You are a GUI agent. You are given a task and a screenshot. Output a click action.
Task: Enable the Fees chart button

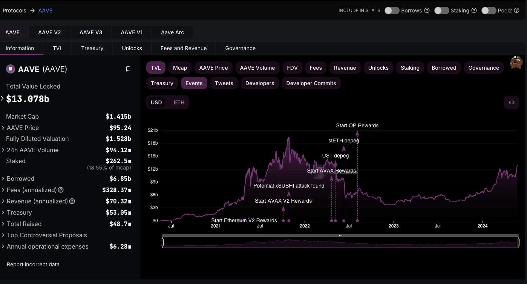click(x=316, y=68)
